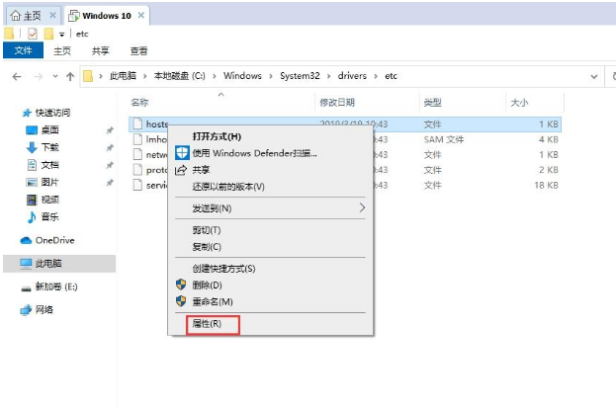616x409 pixels.
Task: Select the lmhosts file icon
Action: click(x=137, y=139)
